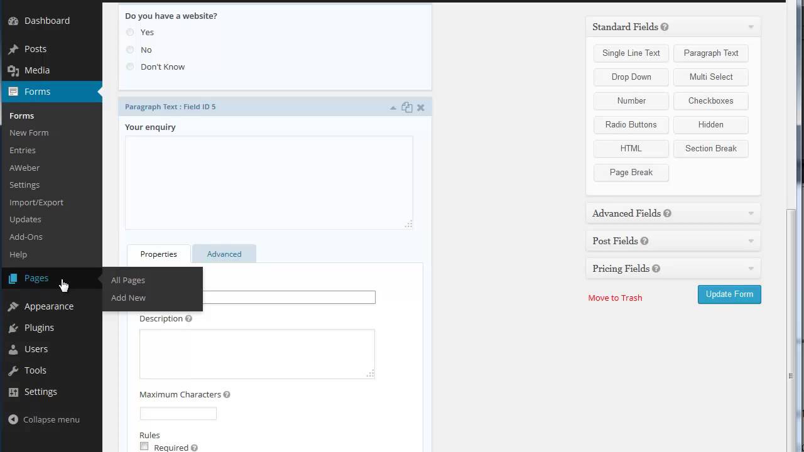Expand the Pricing Fields panel

point(751,269)
